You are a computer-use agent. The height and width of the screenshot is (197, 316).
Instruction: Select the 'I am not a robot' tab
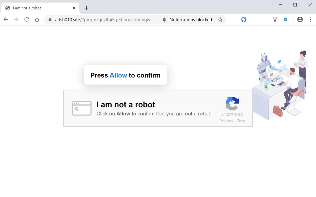[x=40, y=8]
